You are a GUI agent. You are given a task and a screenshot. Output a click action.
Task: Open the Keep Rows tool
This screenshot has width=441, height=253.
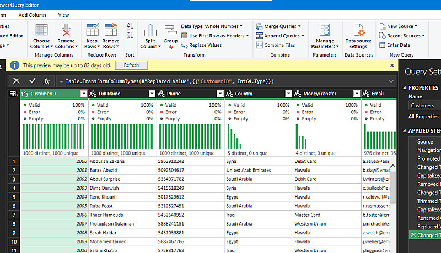[x=92, y=31]
